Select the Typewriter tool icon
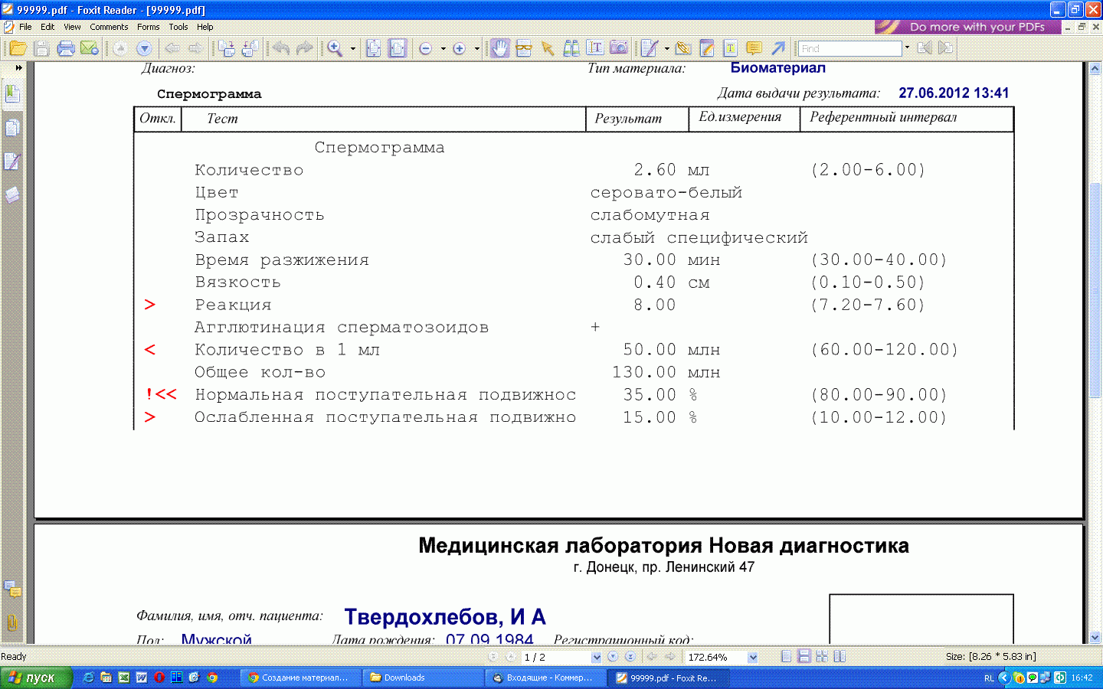 pyautogui.click(x=595, y=48)
